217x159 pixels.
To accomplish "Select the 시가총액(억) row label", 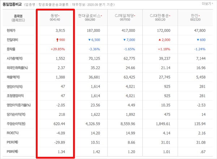I will (x=15, y=59).
